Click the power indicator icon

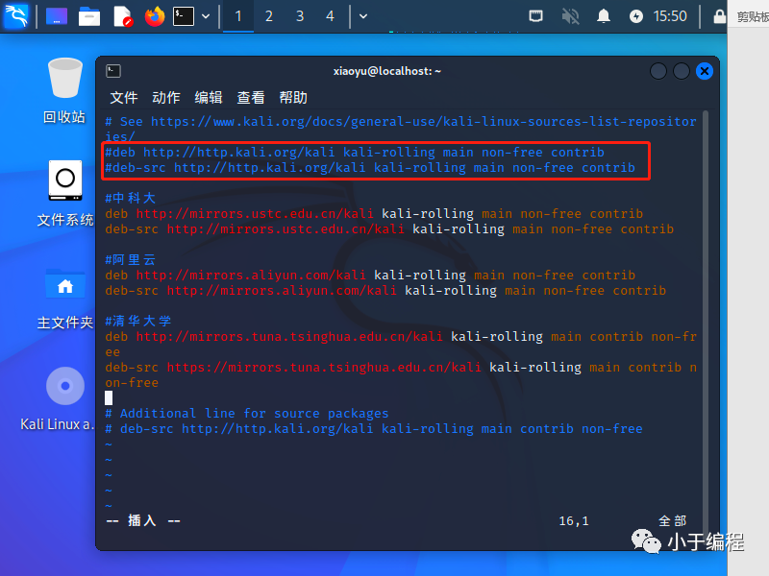click(636, 16)
